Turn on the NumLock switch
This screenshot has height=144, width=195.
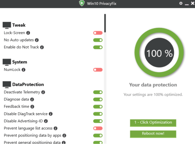pos(98,70)
